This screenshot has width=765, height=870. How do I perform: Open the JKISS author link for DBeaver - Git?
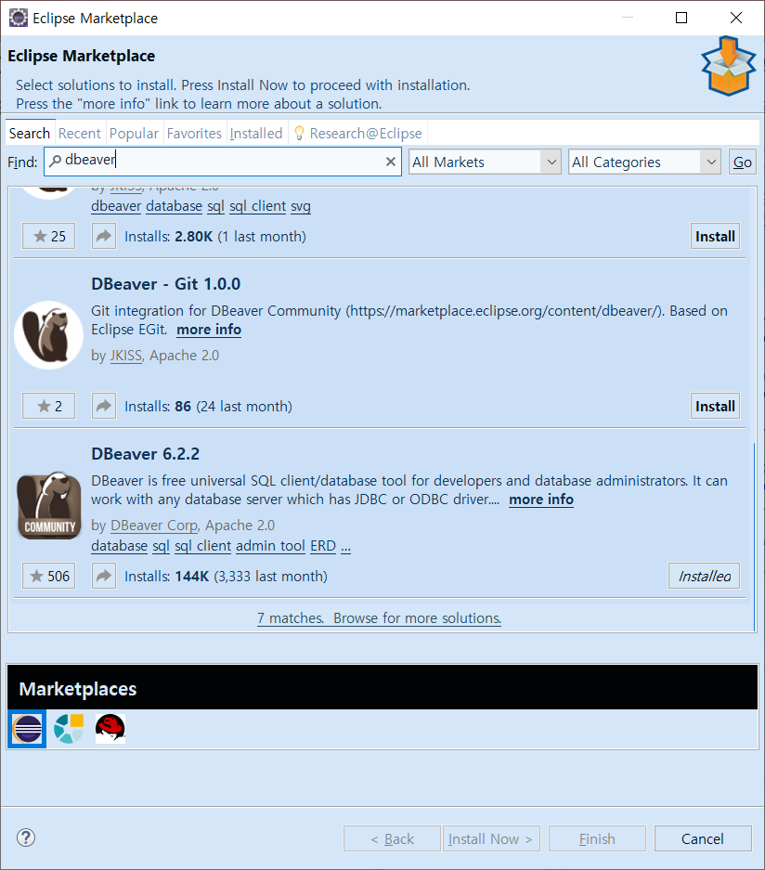pyautogui.click(x=126, y=355)
